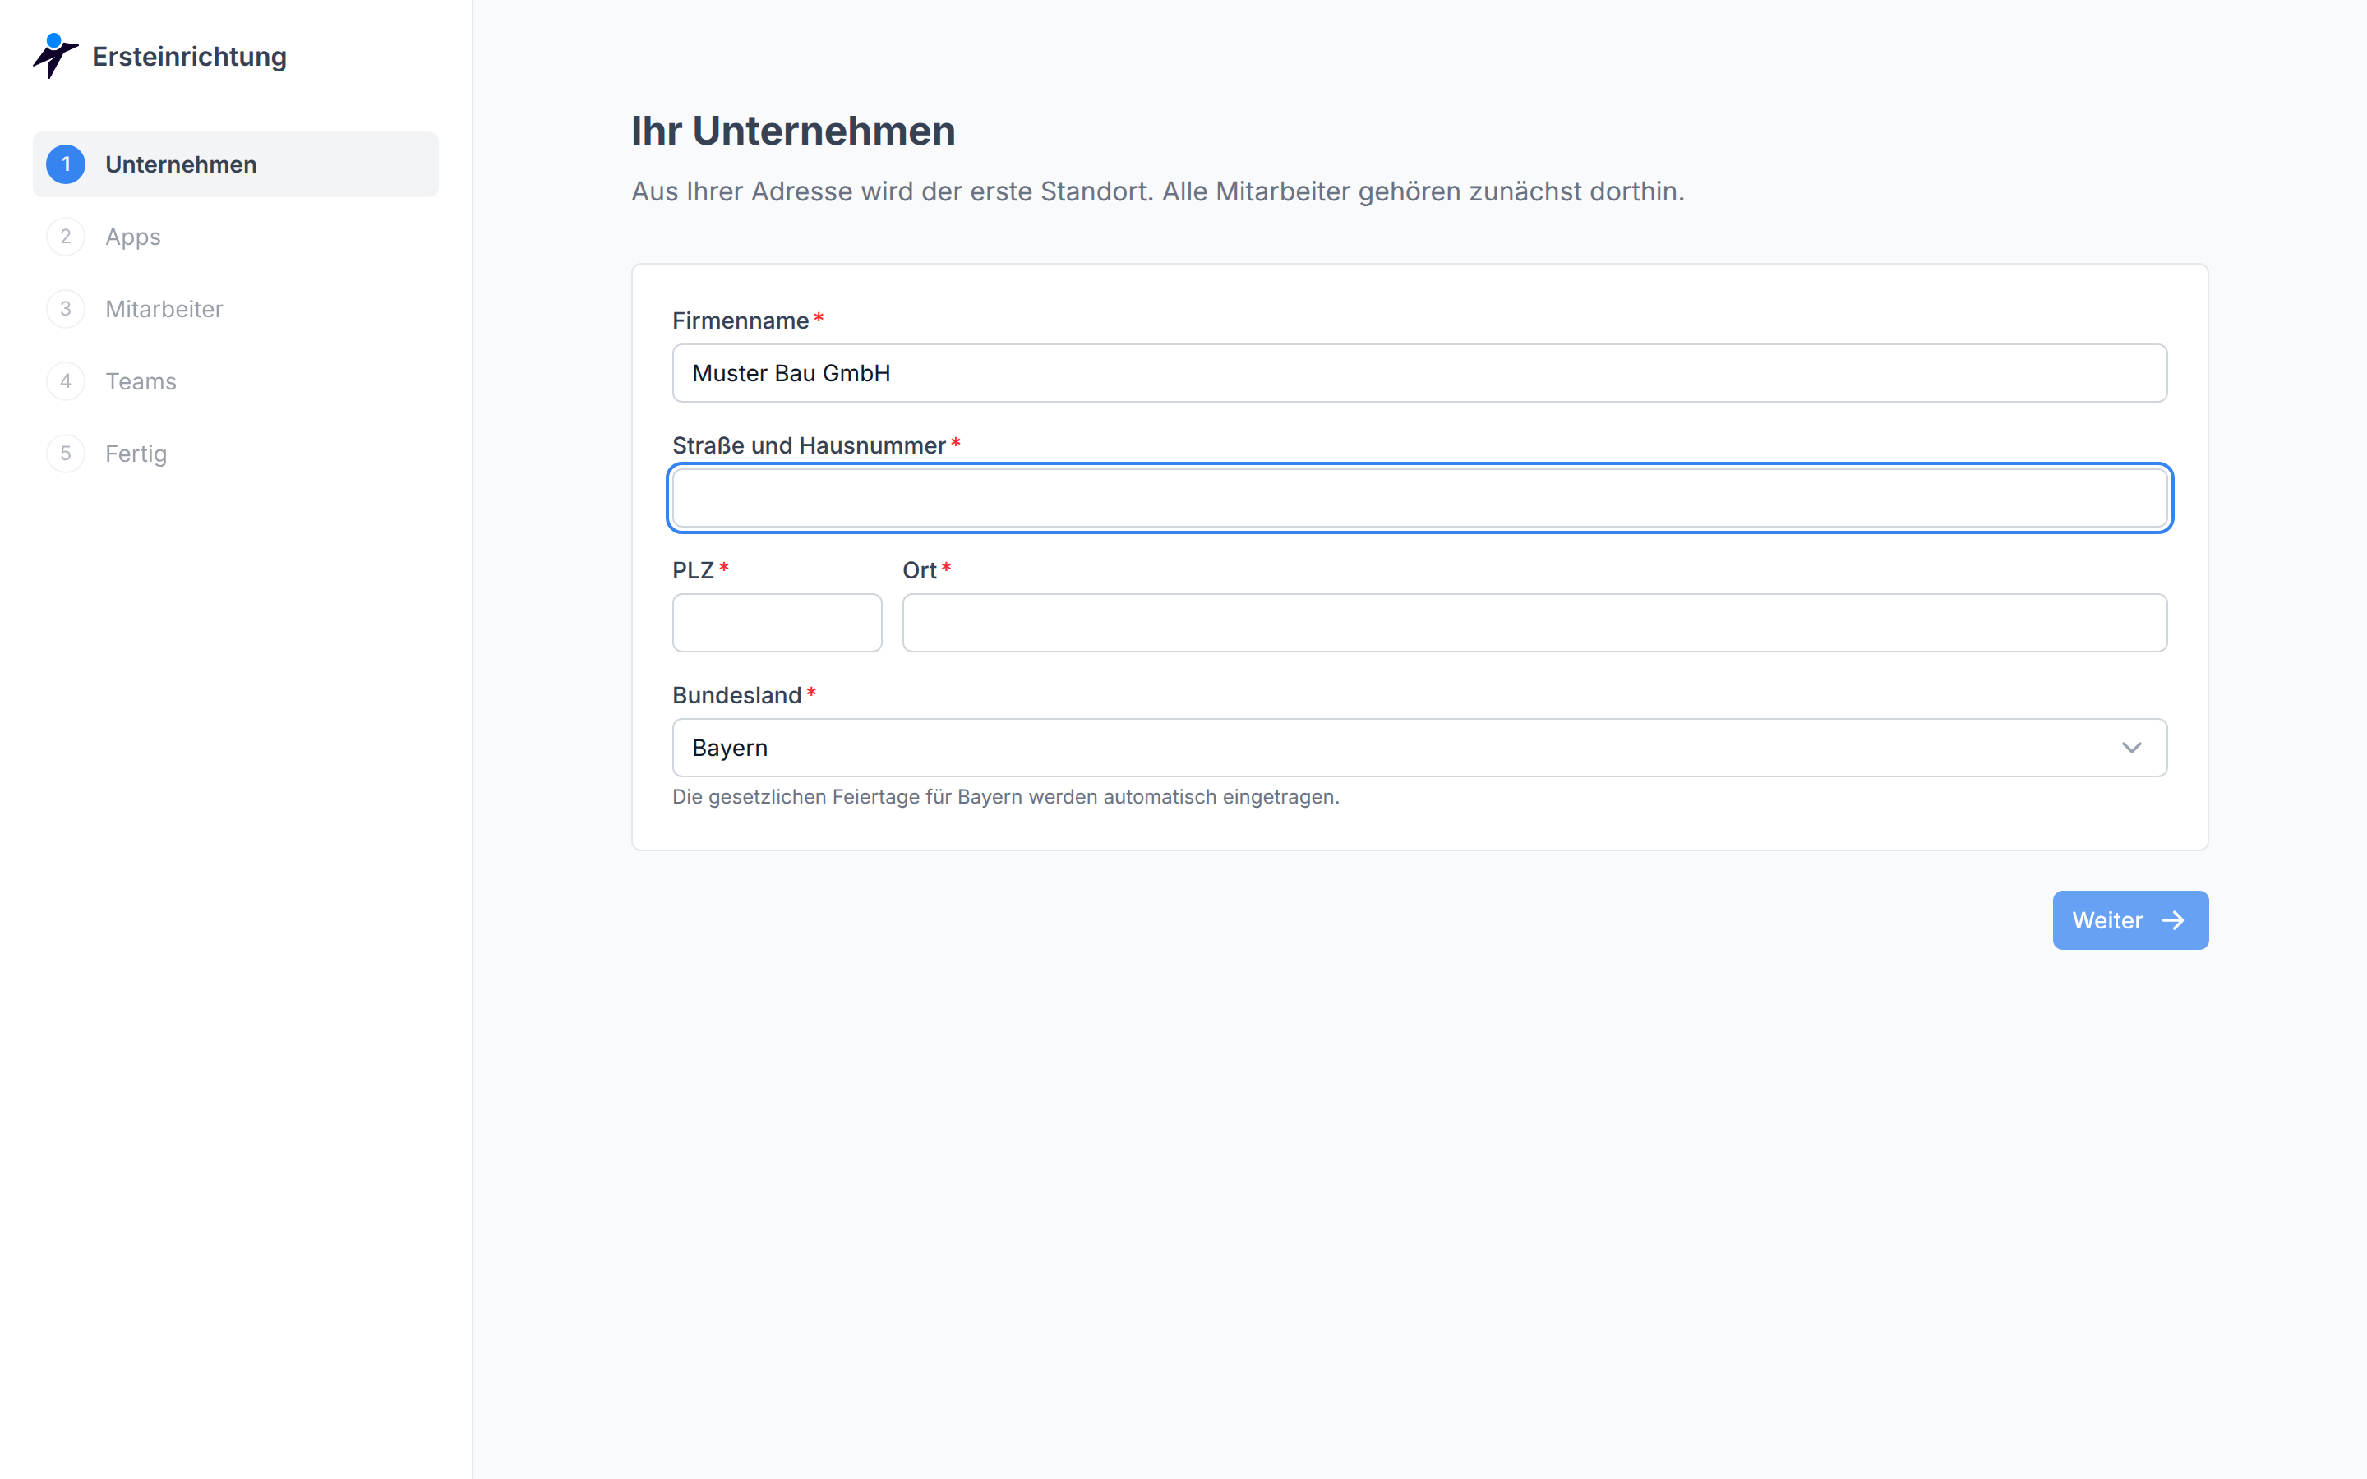Click the step 2 circle icon
Image resolution: width=2367 pixels, height=1479 pixels.
pyautogui.click(x=66, y=237)
